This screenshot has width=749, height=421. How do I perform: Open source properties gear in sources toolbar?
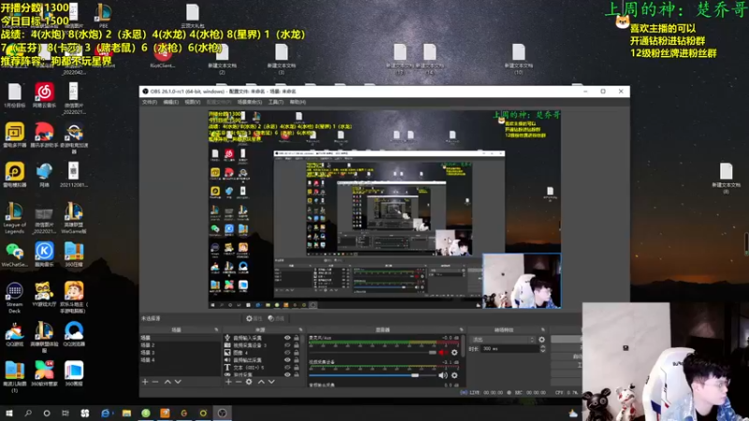point(249,382)
